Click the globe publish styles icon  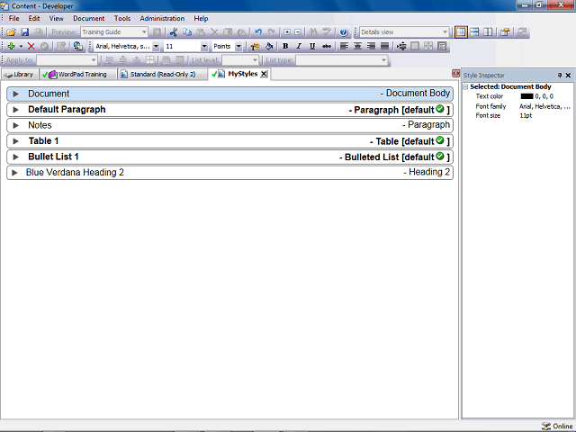tap(78, 46)
